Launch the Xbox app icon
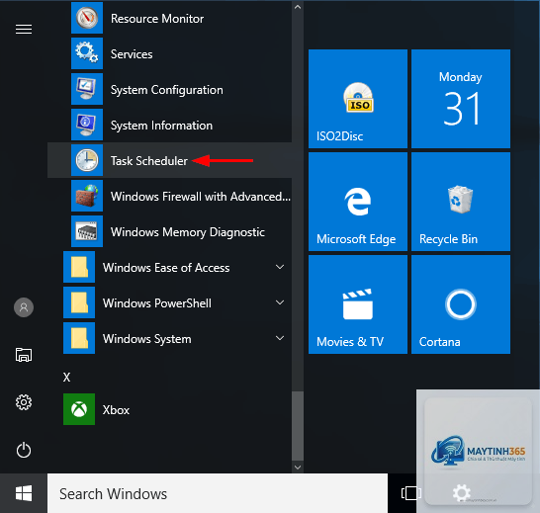This screenshot has width=540, height=513. pyautogui.click(x=79, y=409)
